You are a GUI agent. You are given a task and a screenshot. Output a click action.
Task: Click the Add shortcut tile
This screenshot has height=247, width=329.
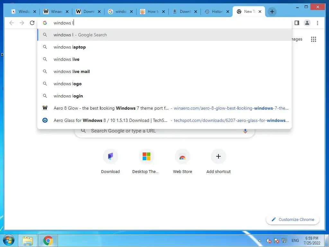[218, 161]
